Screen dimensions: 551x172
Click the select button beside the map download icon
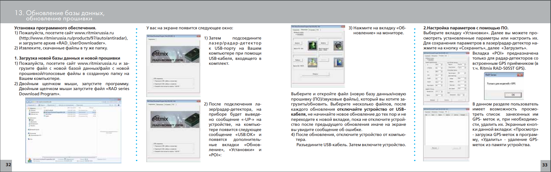coord(297,60)
